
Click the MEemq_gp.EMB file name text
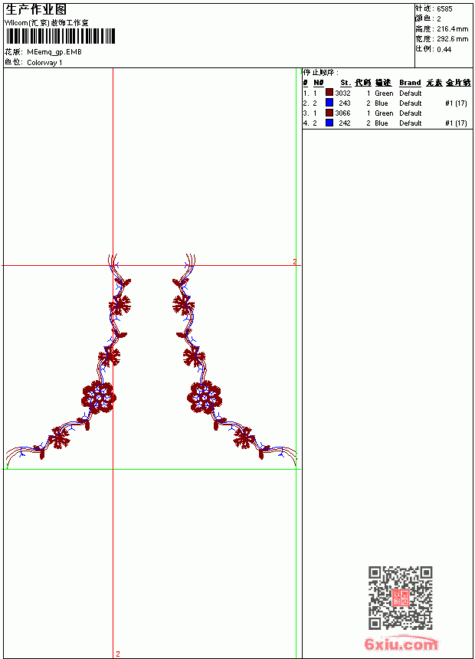point(54,52)
